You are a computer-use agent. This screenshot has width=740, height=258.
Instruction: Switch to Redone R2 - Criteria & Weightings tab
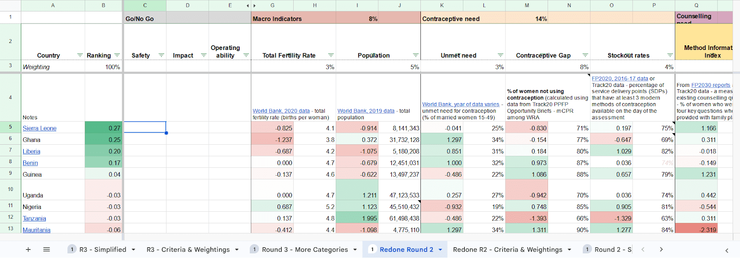coord(507,250)
